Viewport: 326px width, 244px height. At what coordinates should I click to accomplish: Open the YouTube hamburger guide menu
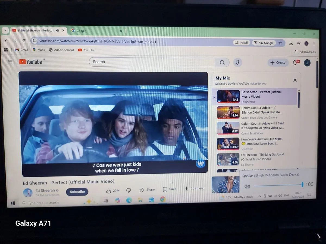coord(10,62)
